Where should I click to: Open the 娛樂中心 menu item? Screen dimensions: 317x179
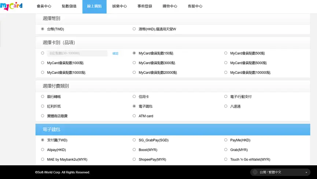[x=119, y=6]
